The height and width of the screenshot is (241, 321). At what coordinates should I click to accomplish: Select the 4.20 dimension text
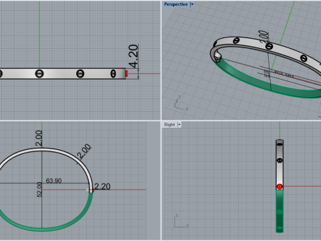[134, 56]
